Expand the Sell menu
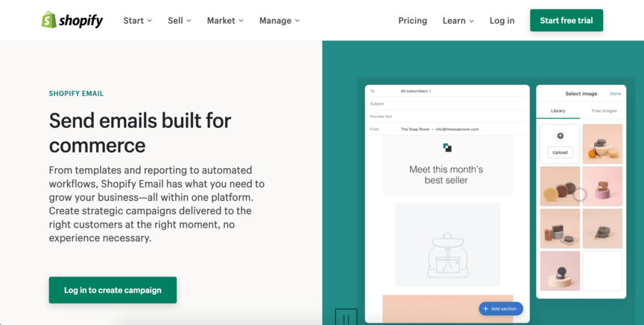This screenshot has width=644, height=325. click(180, 21)
